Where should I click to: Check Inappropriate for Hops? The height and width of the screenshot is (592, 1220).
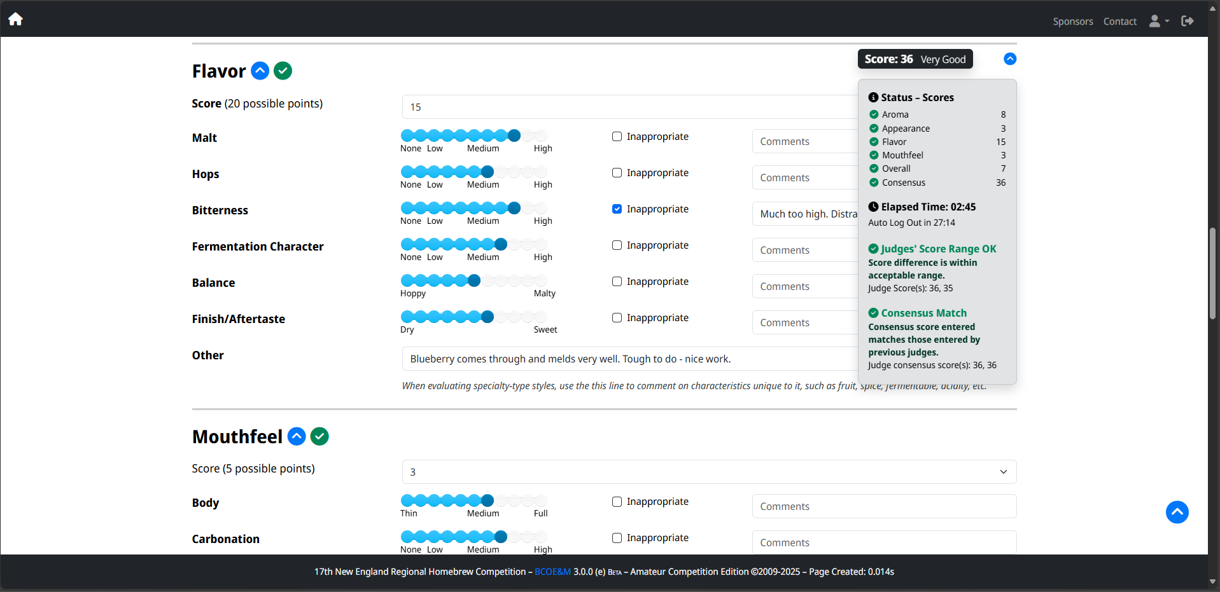[616, 172]
